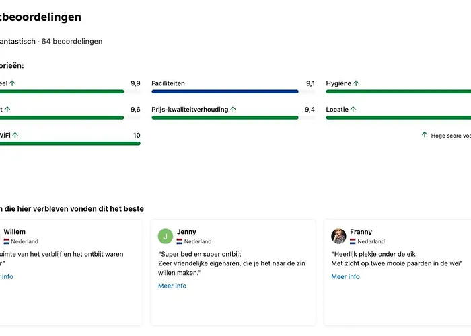Click the Dutch flag under Willem's name

pos(6,241)
